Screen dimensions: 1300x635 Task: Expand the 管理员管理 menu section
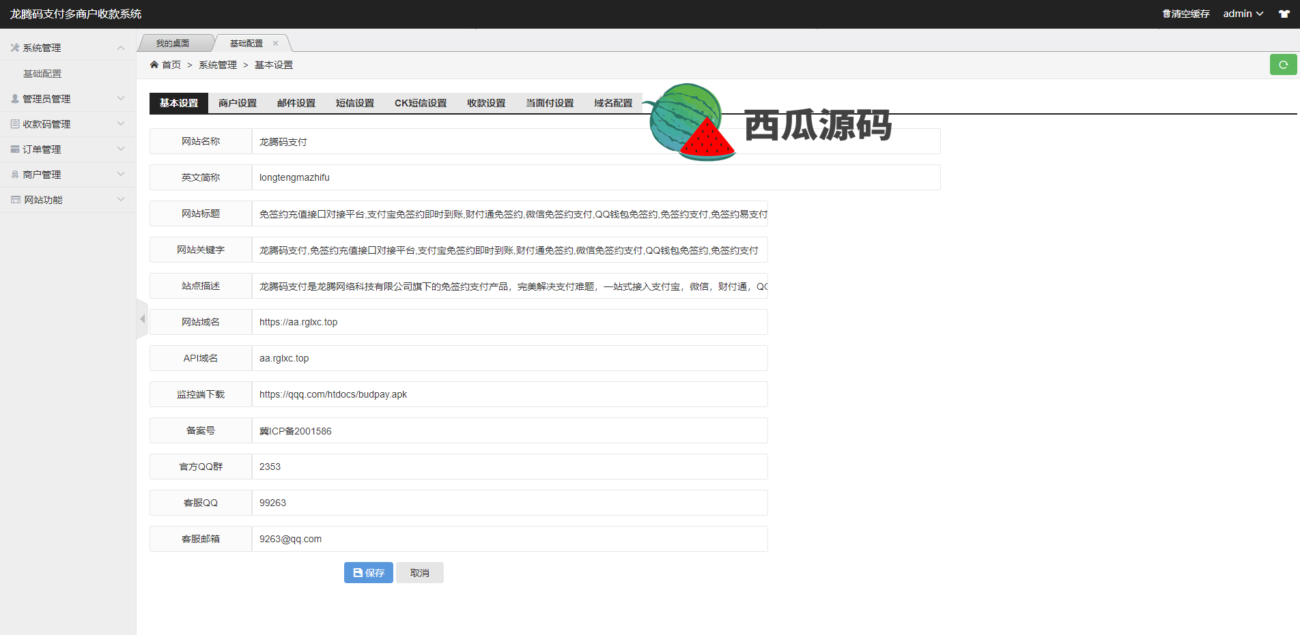pos(121,99)
